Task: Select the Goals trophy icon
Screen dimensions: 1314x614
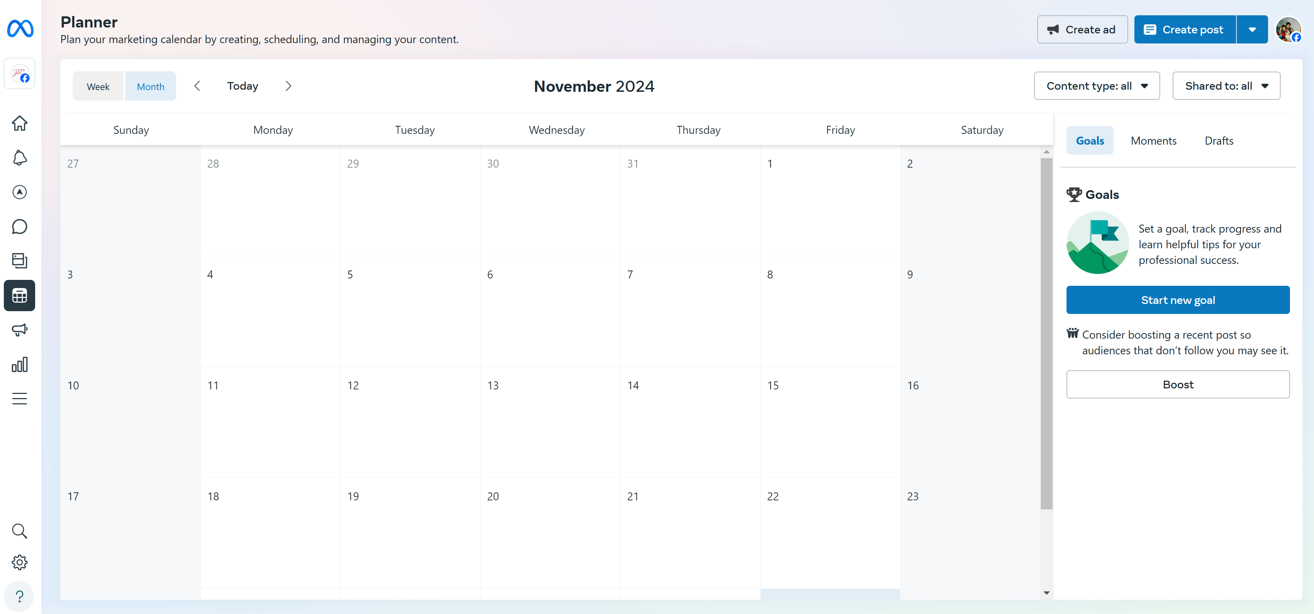Action: click(x=1073, y=194)
